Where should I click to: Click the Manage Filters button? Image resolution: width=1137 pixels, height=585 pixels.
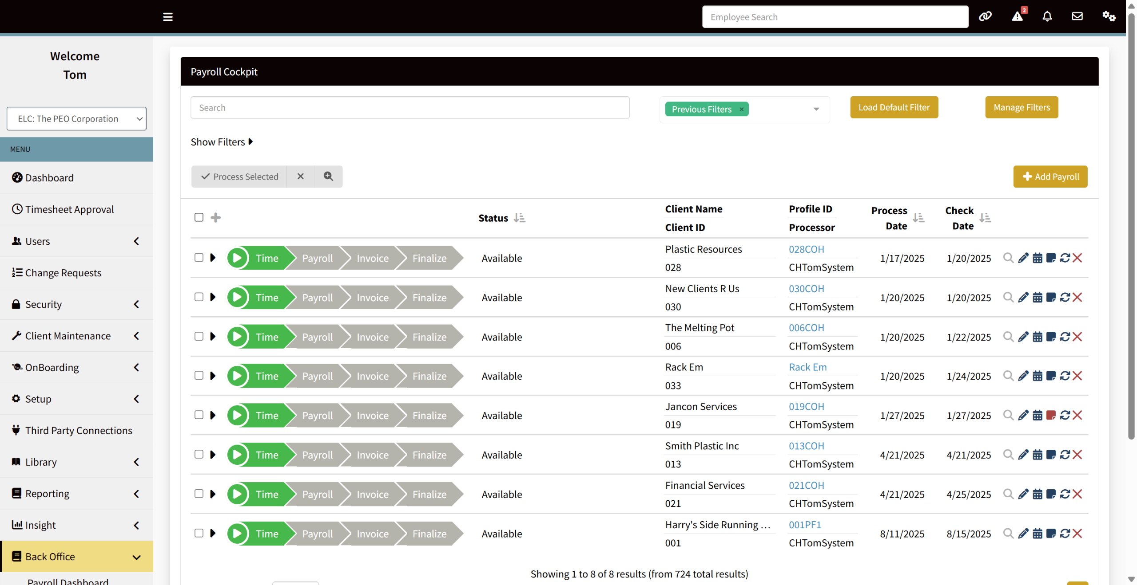click(1022, 107)
